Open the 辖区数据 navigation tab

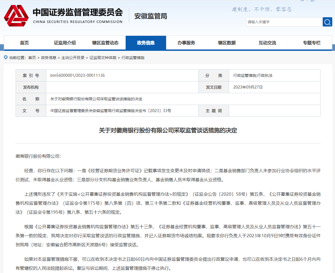[x=227, y=43]
